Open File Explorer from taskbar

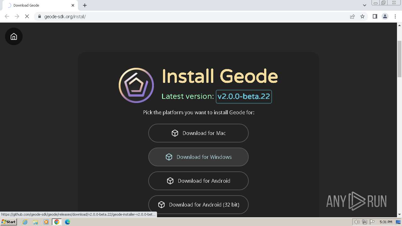35,222
